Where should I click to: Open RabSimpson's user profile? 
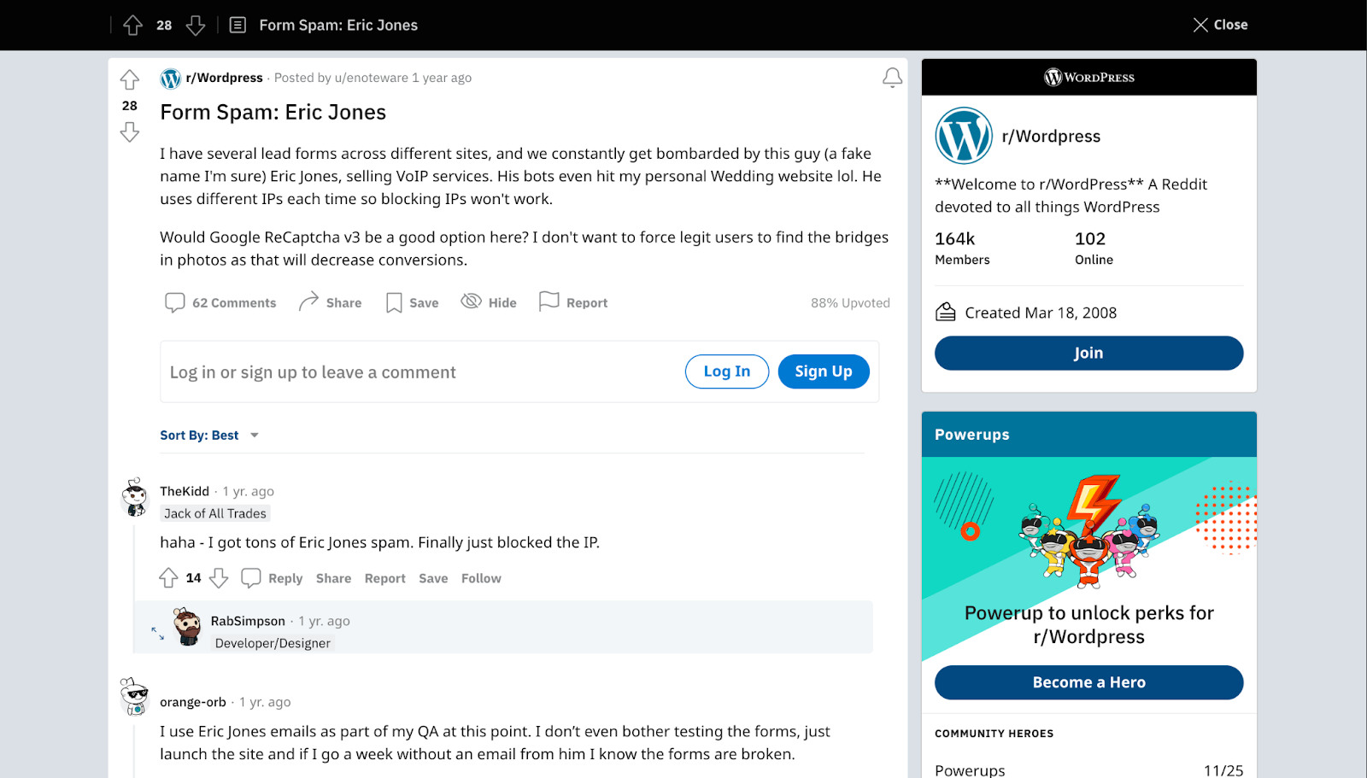(x=248, y=621)
